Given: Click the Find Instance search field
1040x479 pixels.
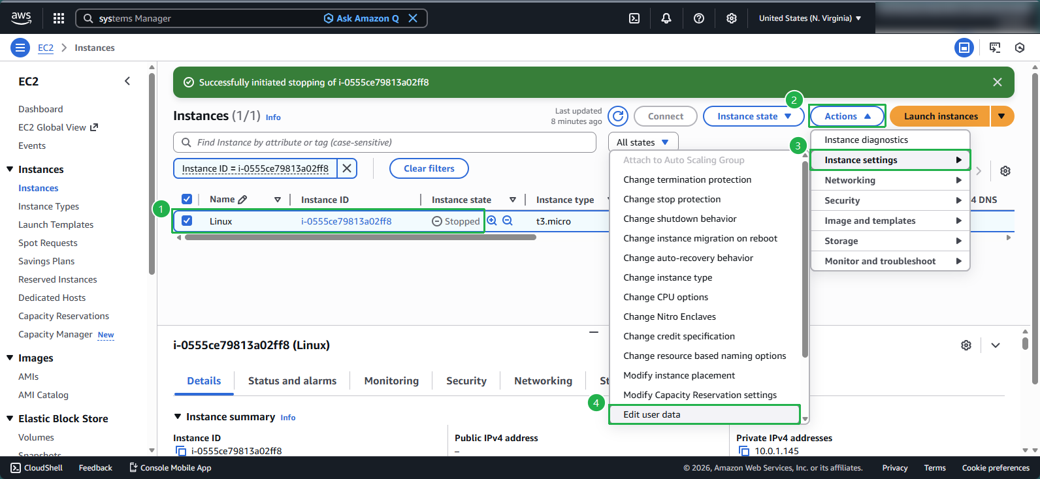Looking at the screenshot, I should click(385, 142).
